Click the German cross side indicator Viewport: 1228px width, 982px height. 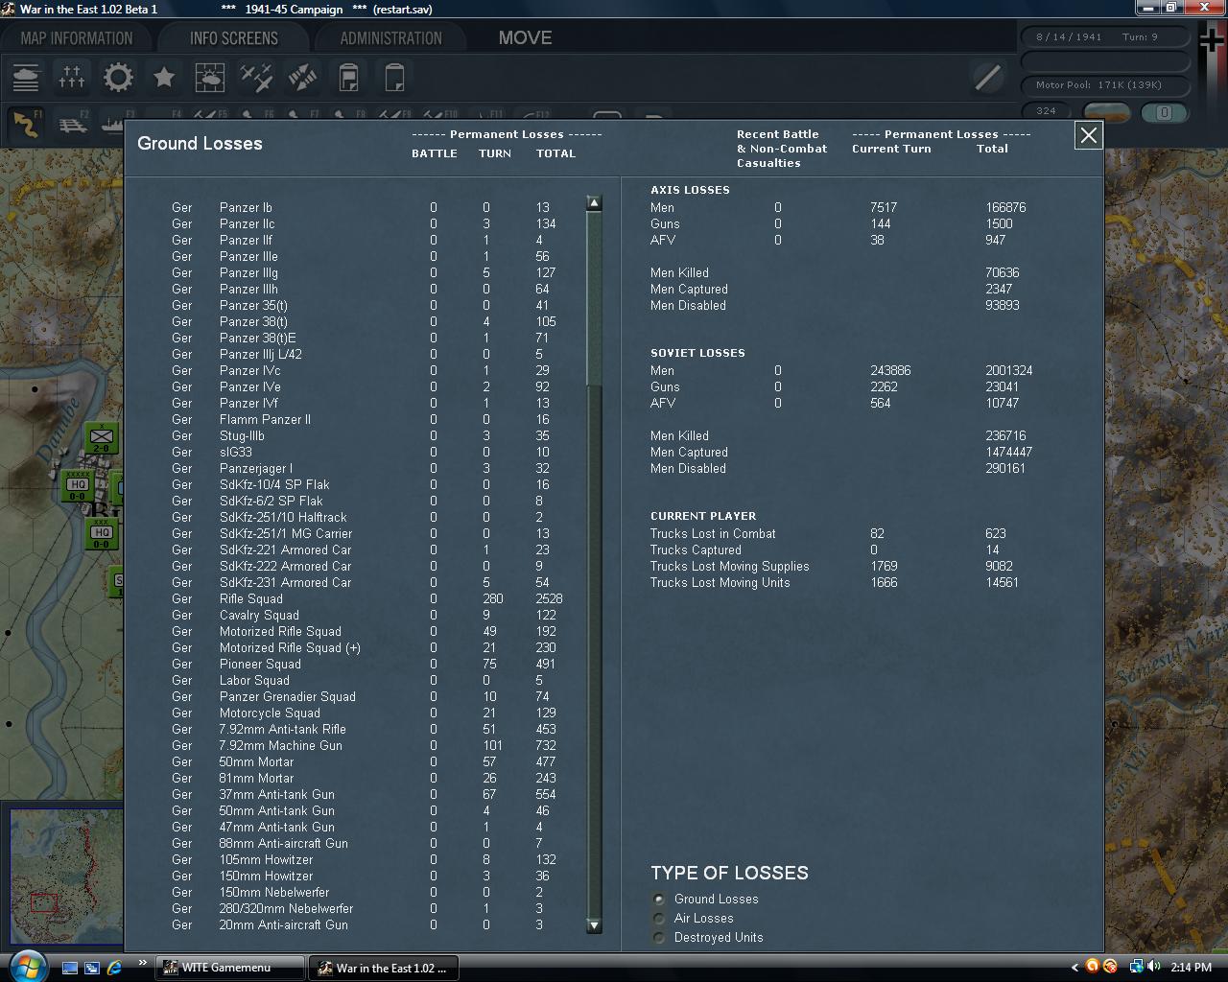[1210, 40]
